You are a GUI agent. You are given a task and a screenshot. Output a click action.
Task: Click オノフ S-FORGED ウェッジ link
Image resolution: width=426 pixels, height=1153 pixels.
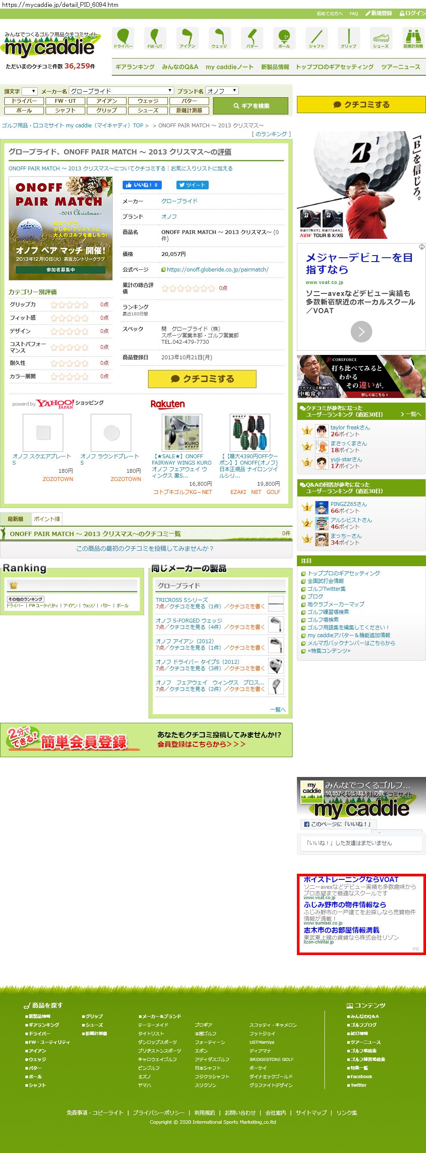pyautogui.click(x=189, y=620)
